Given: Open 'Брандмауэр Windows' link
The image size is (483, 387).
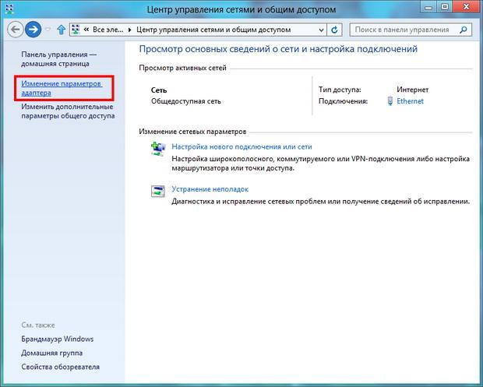Looking at the screenshot, I should (x=58, y=339).
